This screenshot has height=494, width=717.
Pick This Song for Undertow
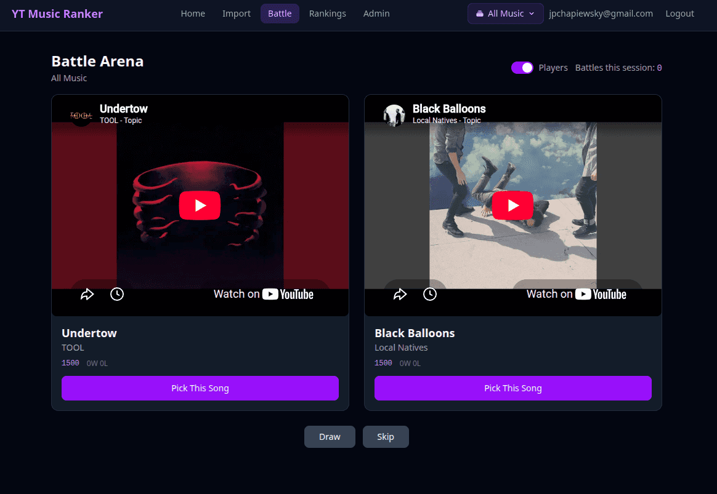(200, 388)
